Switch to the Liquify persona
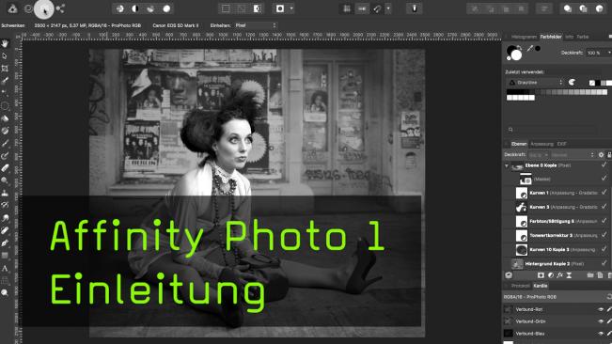 [x=28, y=8]
